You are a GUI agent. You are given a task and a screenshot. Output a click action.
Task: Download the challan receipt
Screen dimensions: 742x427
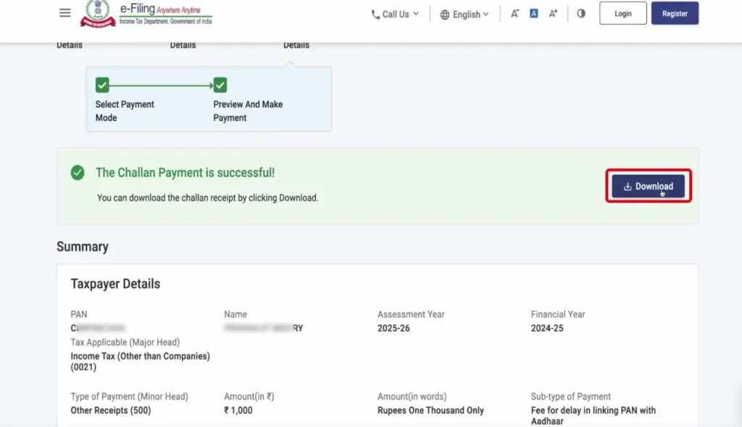[x=649, y=186]
